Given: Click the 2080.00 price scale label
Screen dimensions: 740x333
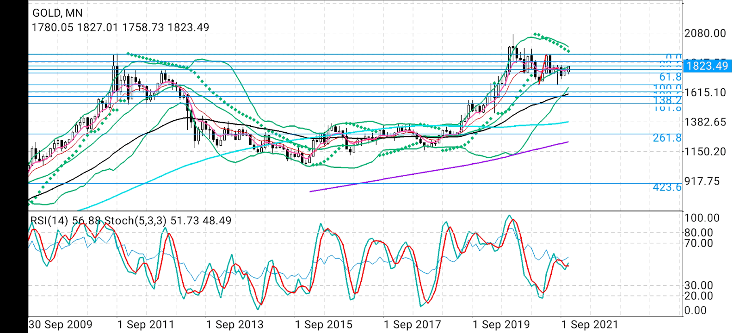Looking at the screenshot, I should [705, 33].
